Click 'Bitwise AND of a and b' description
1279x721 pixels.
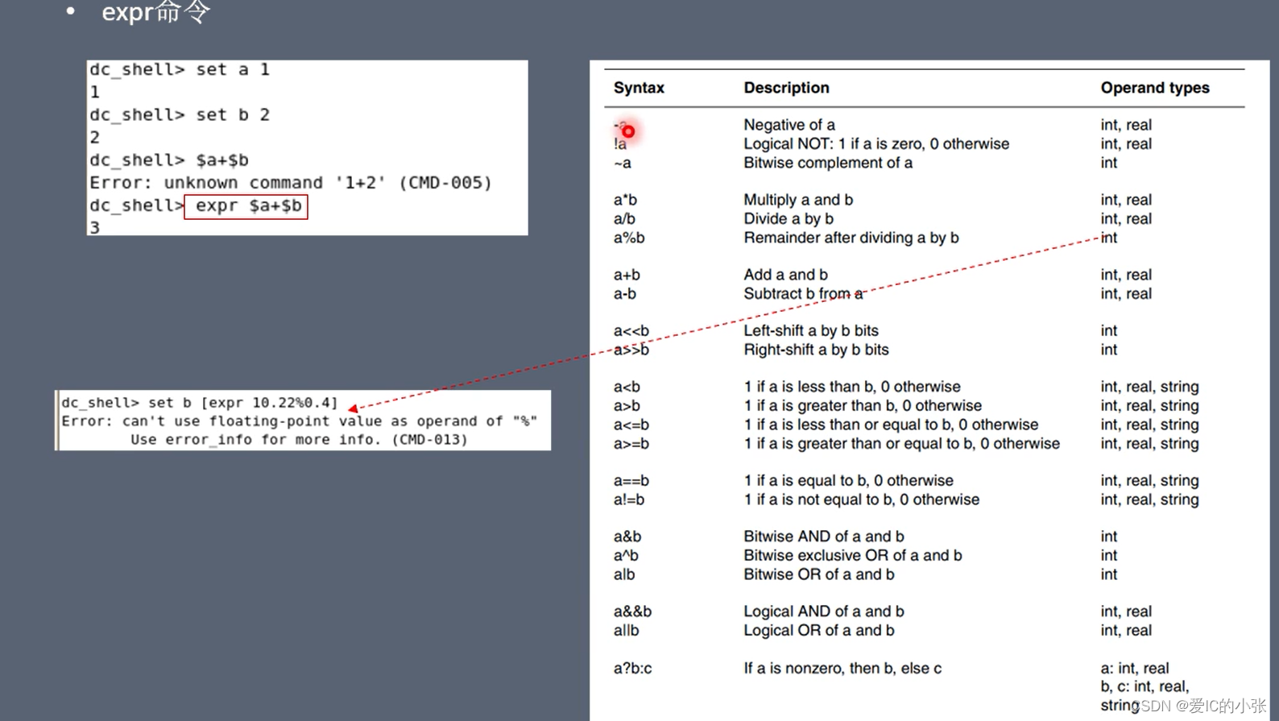click(x=824, y=537)
